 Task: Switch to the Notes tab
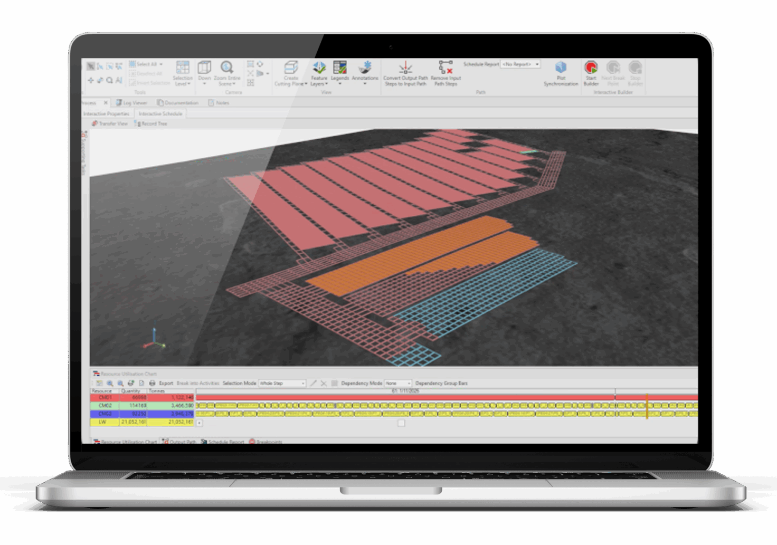pos(219,103)
